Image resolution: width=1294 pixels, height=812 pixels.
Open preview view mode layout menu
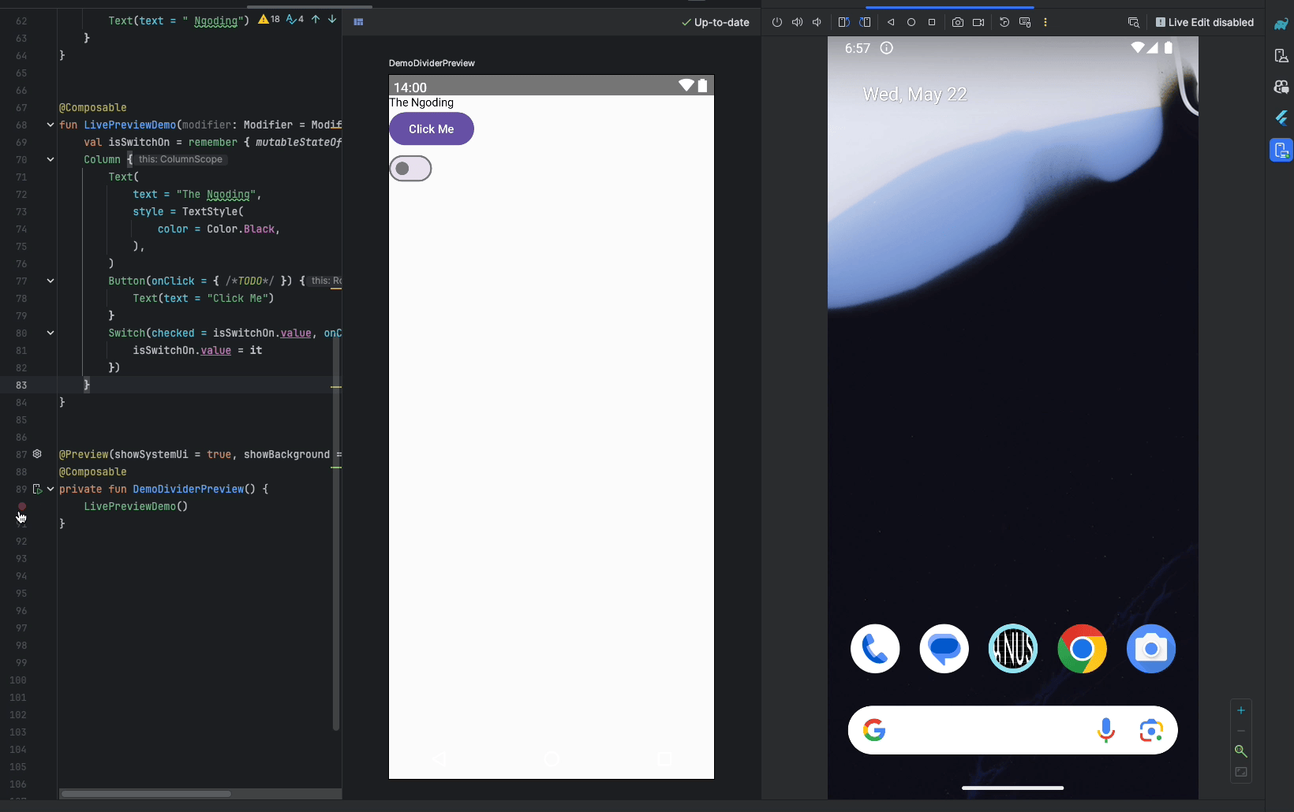click(358, 22)
